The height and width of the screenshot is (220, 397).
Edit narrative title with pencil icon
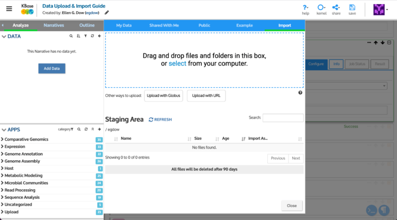pyautogui.click(x=107, y=13)
